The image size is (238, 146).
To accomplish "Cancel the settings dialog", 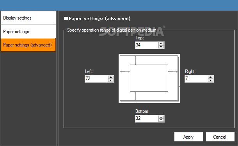I will point(220,137).
